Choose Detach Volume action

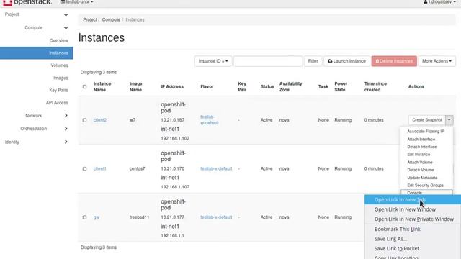[x=421, y=170]
